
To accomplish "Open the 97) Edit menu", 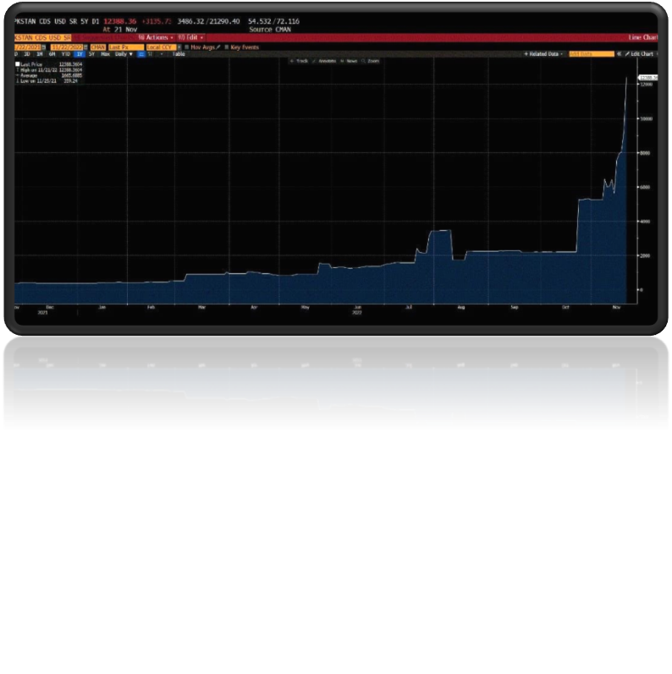I will tap(190, 37).
